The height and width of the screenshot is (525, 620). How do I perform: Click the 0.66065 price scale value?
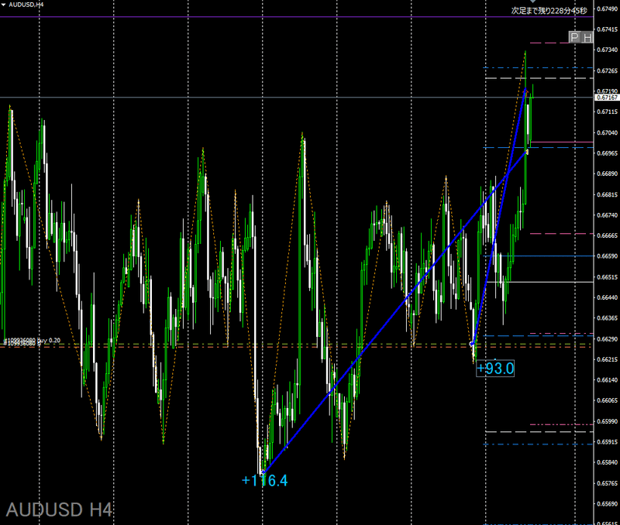pyautogui.click(x=607, y=400)
